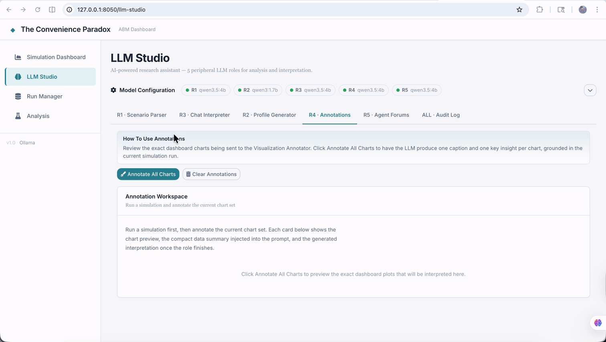Select the R1 qwen3.5:4b model chip
Viewport: 606px width, 342px height.
pyautogui.click(x=206, y=90)
